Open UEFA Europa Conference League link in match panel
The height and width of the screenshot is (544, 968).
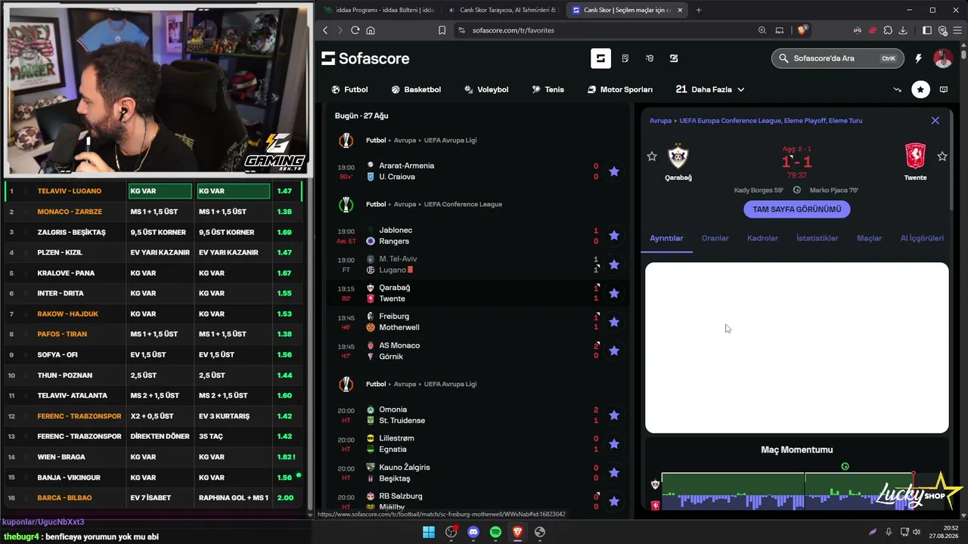[x=771, y=121]
